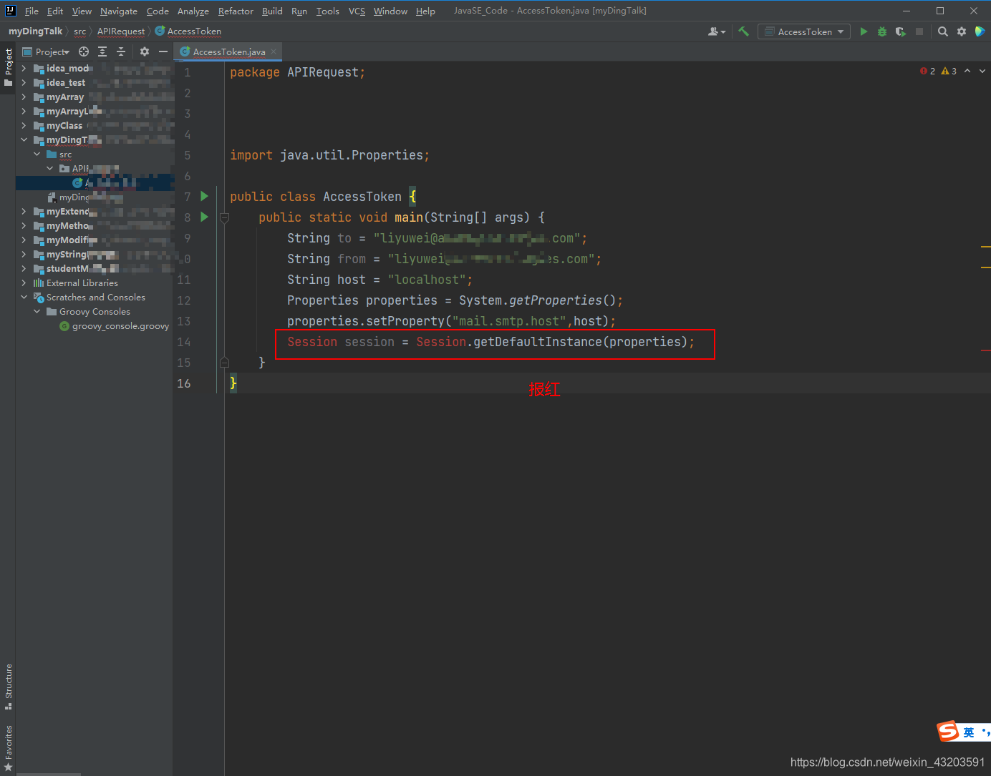Expand the idea_test module

coord(24,83)
